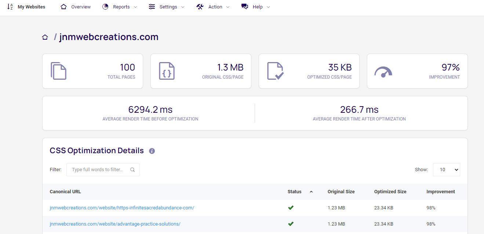Click the Settings sliders icon
This screenshot has height=234, width=484.
(152, 6)
